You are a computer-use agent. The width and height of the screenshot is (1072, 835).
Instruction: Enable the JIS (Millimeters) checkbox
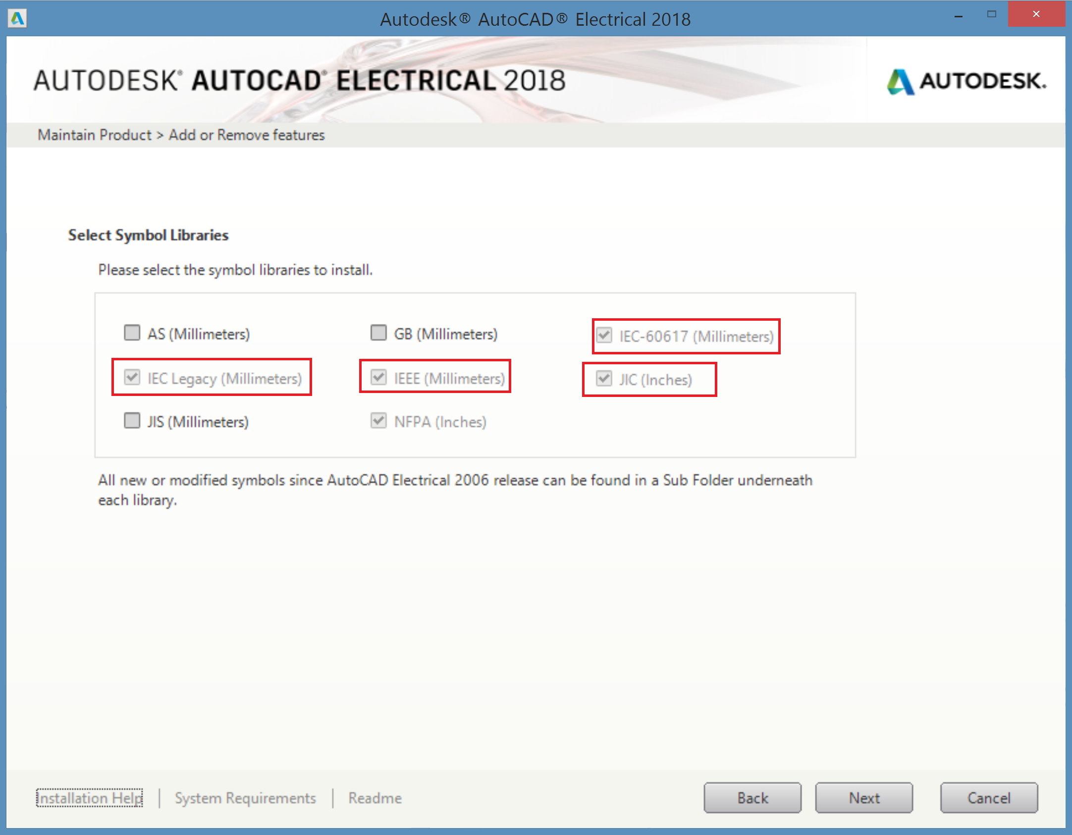click(132, 421)
